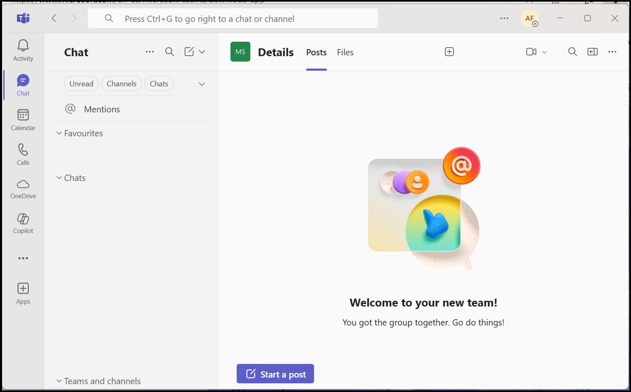Open the meet now dropdown arrow
The image size is (631, 392).
(x=545, y=52)
